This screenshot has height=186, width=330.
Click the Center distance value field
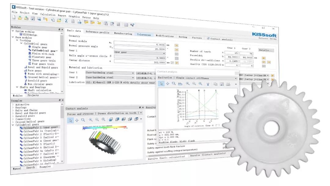point(140,62)
